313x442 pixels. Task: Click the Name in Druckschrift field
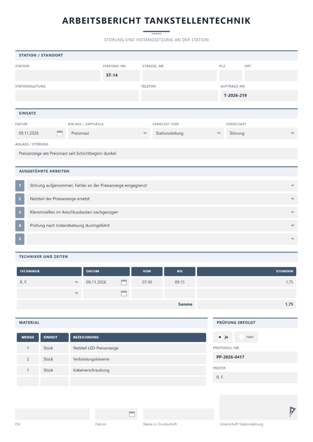[178, 414]
